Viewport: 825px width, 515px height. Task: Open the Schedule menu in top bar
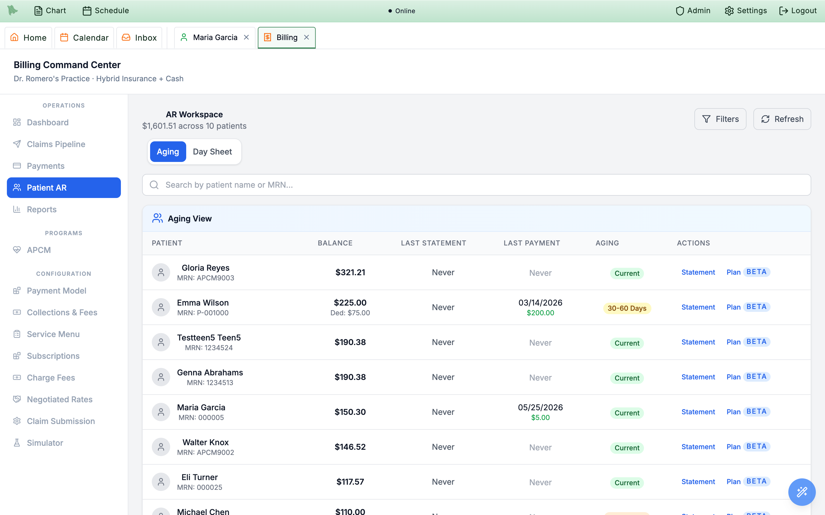(106, 11)
